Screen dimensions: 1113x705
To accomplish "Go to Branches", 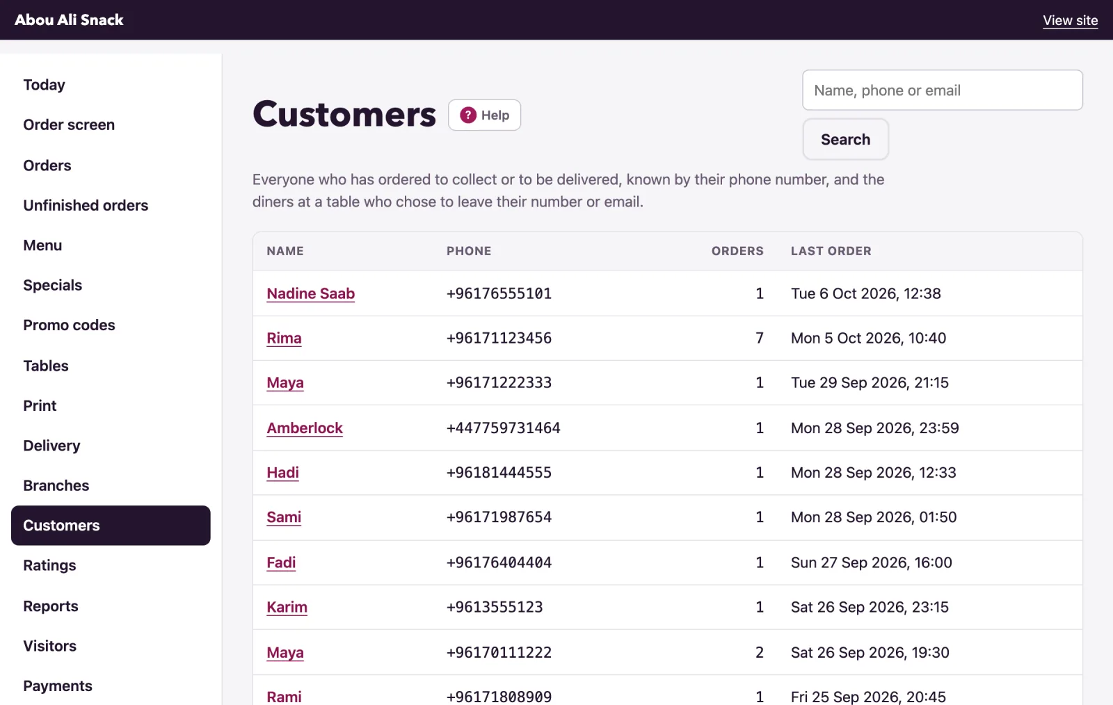I will point(56,485).
